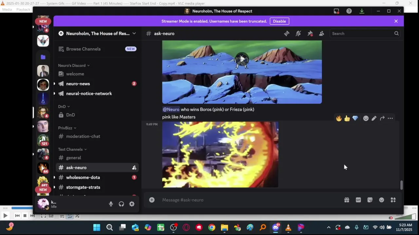Add thumbs up reaction to message
This screenshot has height=235, width=419.
(347, 118)
